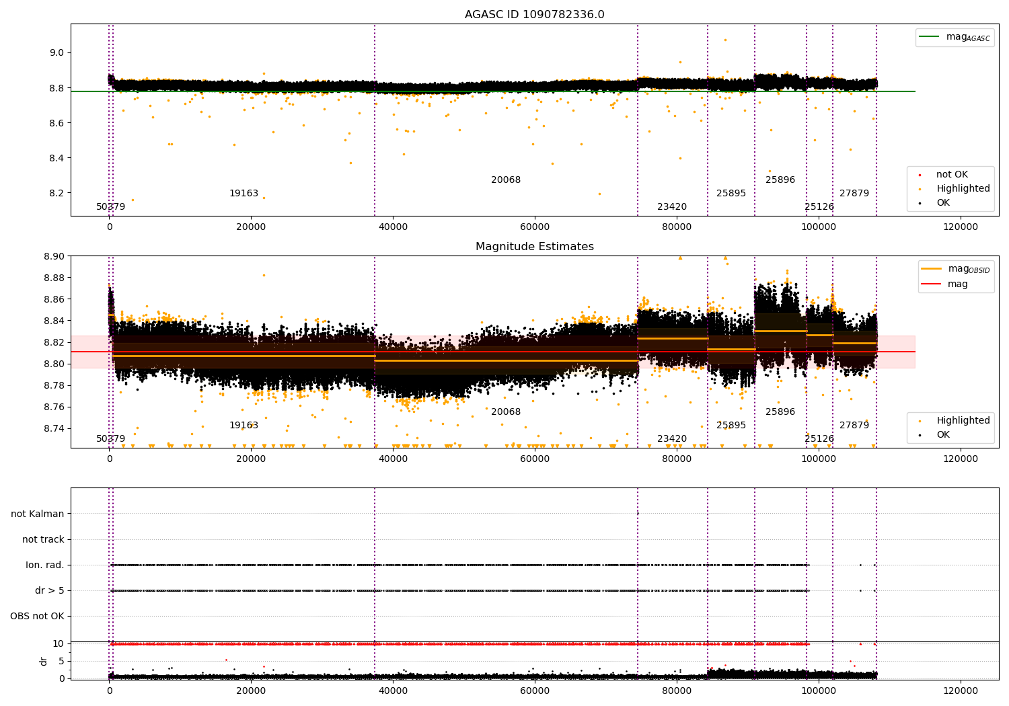Click the title 'AGASC ID 1090782336.0'
The height and width of the screenshot is (706, 1009).
[x=534, y=15]
